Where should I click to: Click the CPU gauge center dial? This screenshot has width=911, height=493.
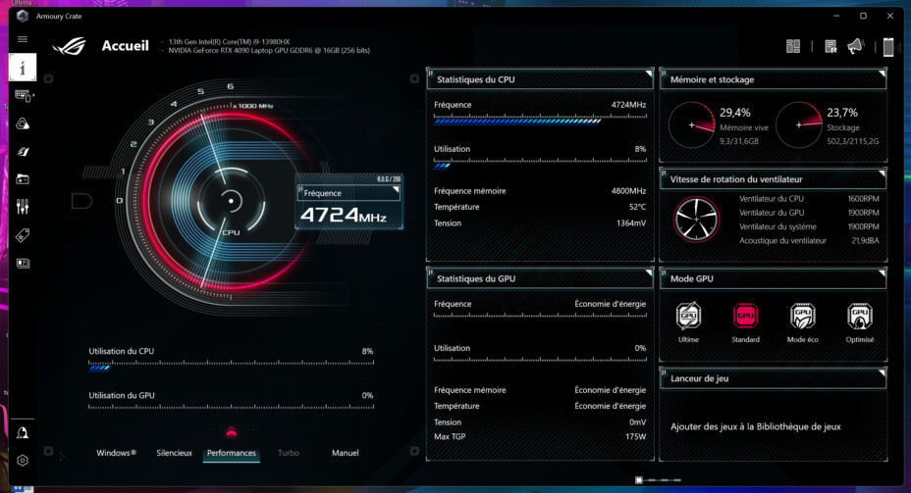(232, 201)
